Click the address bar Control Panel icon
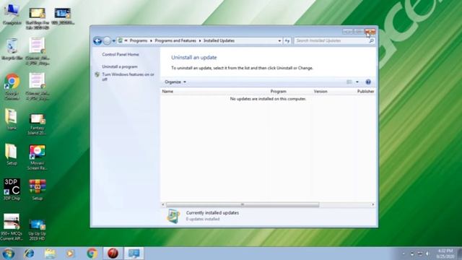Screen dimensions: 462x260 (121, 40)
